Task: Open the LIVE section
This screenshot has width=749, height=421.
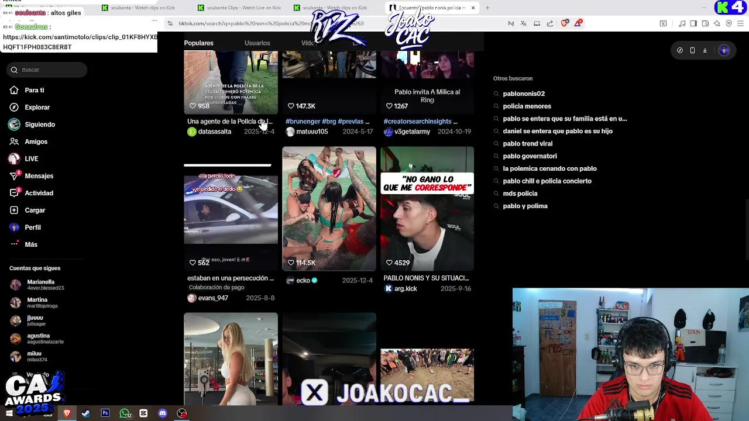Action: point(31,158)
